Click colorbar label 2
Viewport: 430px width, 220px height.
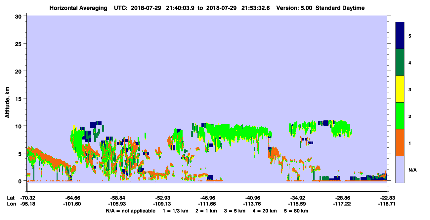tap(410, 116)
